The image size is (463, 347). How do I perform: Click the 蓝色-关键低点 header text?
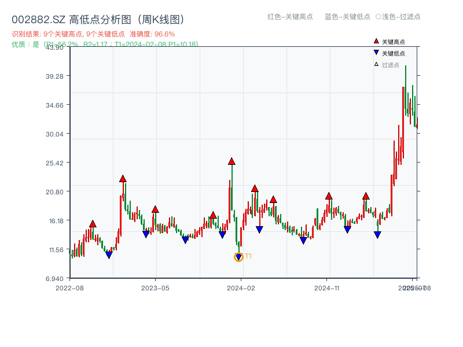click(347, 17)
